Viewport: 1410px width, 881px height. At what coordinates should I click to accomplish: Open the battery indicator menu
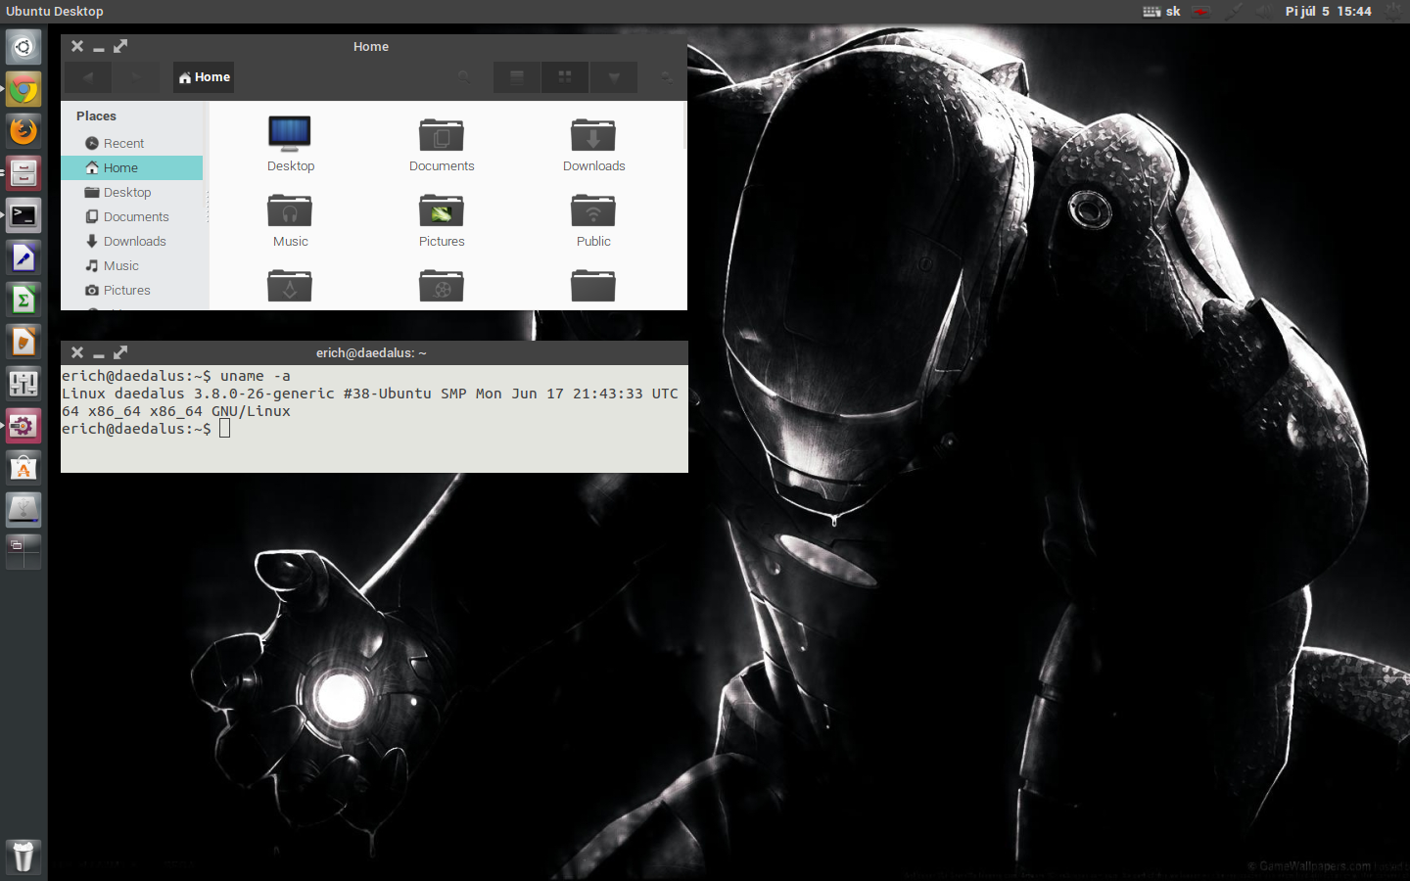(x=1201, y=12)
